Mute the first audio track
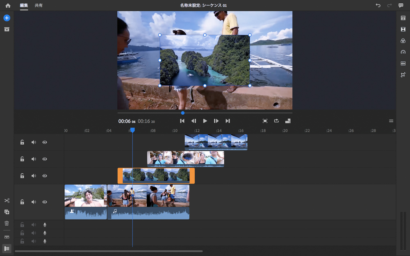 pyautogui.click(x=34, y=224)
